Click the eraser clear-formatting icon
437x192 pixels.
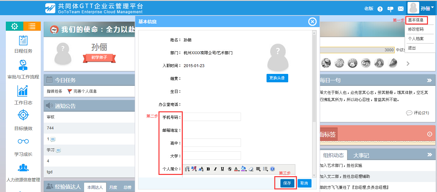(251, 169)
